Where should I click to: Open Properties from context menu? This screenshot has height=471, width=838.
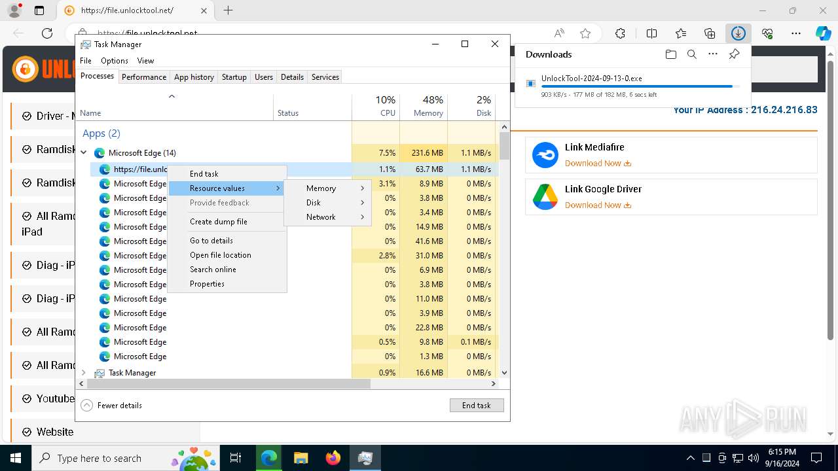coord(227,284)
